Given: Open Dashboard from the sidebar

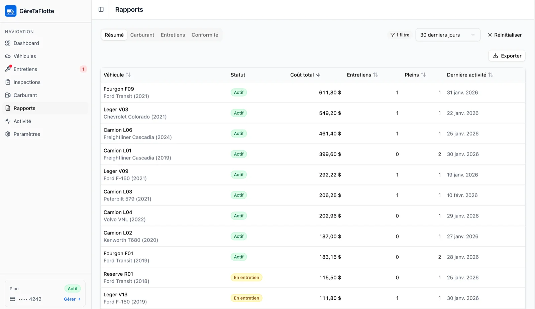Looking at the screenshot, I should [26, 43].
